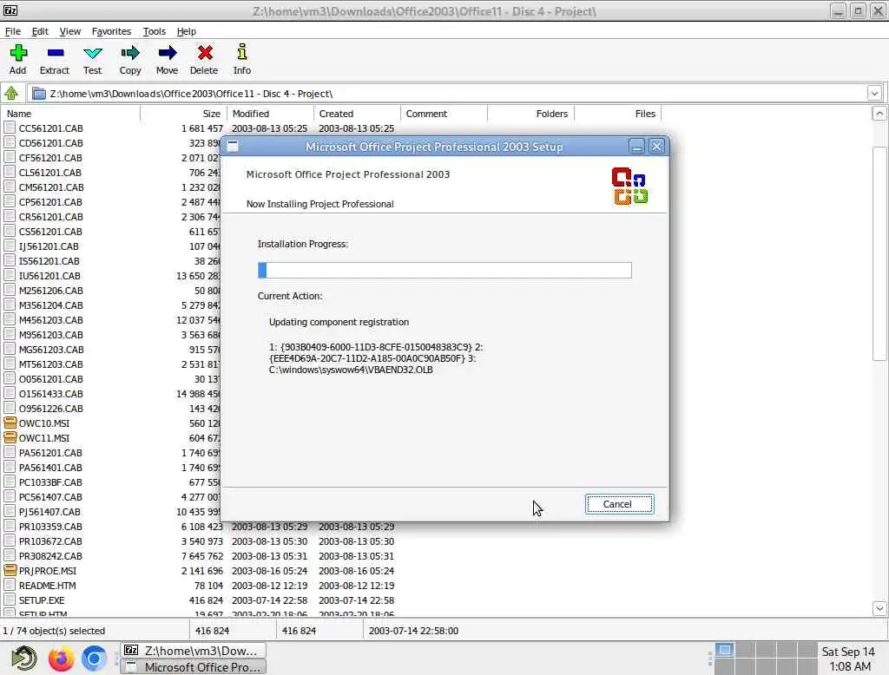This screenshot has height=675, width=889.
Task: Click the Delete toolbar icon
Action: (x=205, y=53)
